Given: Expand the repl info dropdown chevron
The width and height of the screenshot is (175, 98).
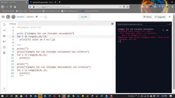Looking at the screenshot, I should [x=41, y=17].
